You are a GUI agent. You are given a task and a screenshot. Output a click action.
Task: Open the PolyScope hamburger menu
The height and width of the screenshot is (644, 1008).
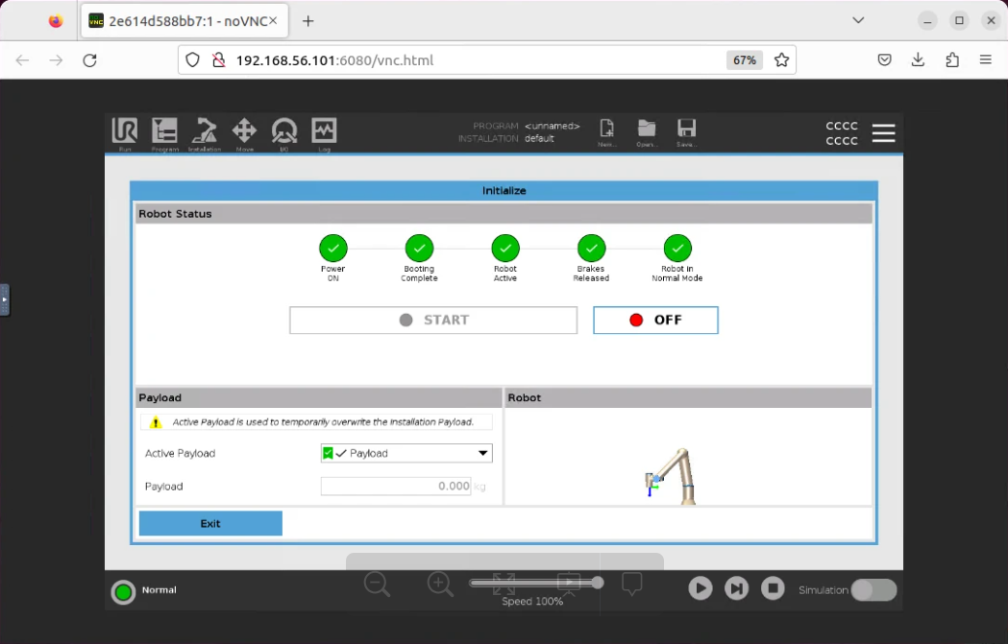883,132
